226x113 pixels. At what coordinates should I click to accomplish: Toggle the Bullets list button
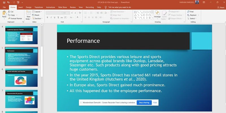click(x=86, y=13)
